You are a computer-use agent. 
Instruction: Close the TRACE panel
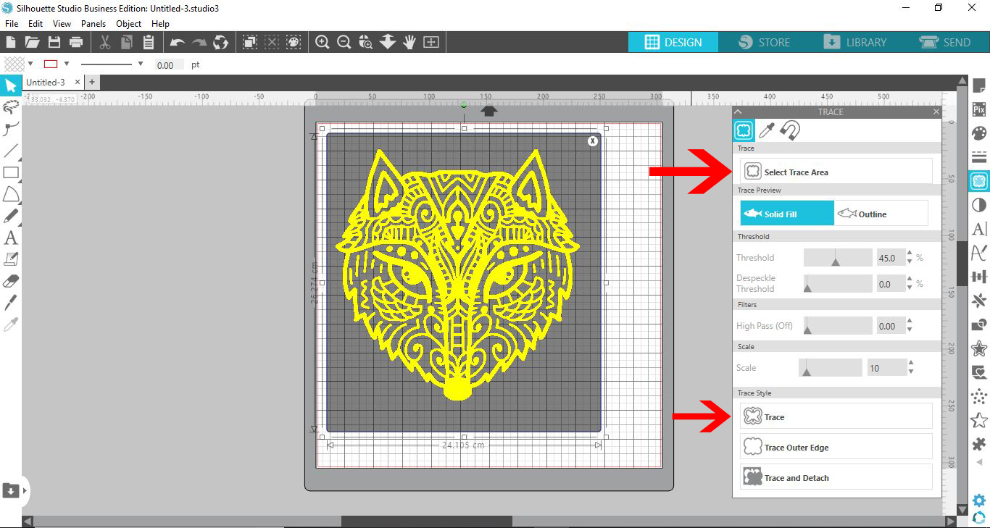tap(936, 112)
